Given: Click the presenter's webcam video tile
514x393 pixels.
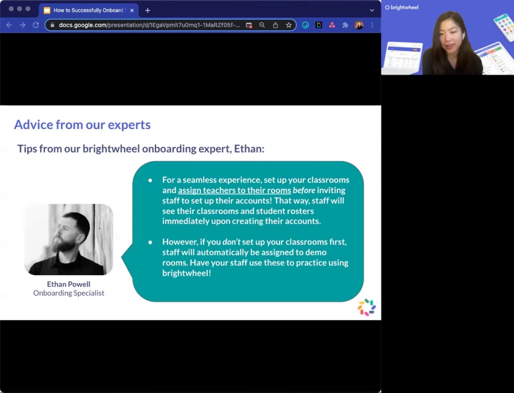Looking at the screenshot, I should 448,37.
